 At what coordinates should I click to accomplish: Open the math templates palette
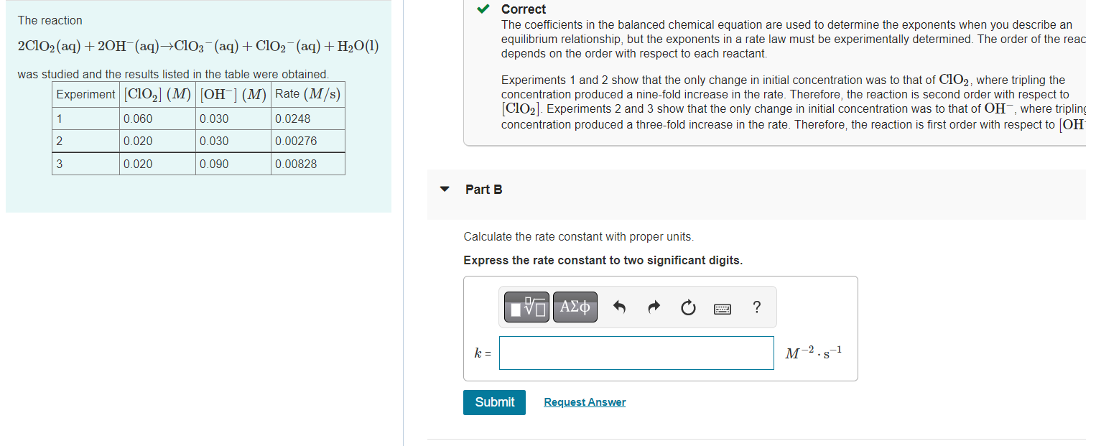[526, 307]
